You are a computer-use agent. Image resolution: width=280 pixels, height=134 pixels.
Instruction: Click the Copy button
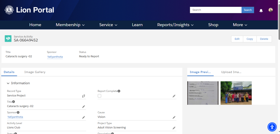(x=250, y=39)
